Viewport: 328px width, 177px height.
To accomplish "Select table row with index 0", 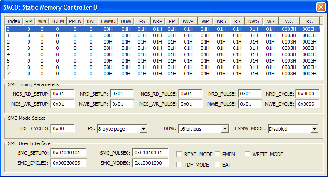I will [163, 29].
